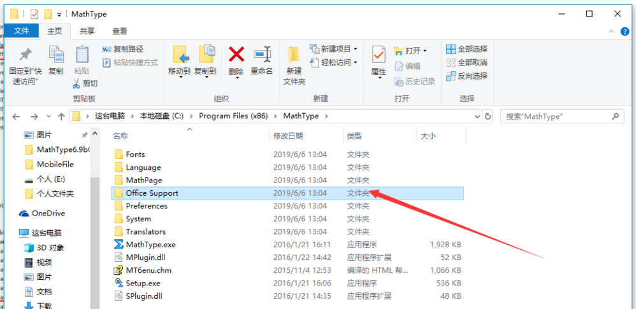Select the MPlugin.dll file

point(287,257)
